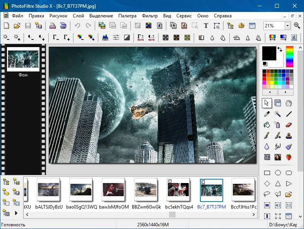Open the Рисунок menu

point(58,16)
